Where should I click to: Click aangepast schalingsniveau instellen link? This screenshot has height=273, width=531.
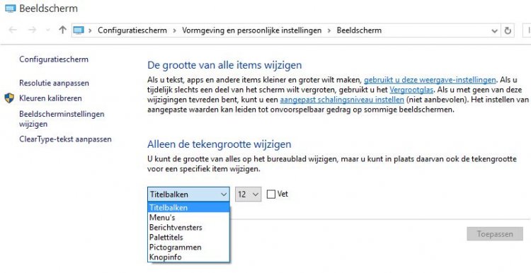coord(342,100)
